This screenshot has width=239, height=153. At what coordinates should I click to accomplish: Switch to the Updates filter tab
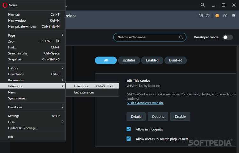point(129,60)
